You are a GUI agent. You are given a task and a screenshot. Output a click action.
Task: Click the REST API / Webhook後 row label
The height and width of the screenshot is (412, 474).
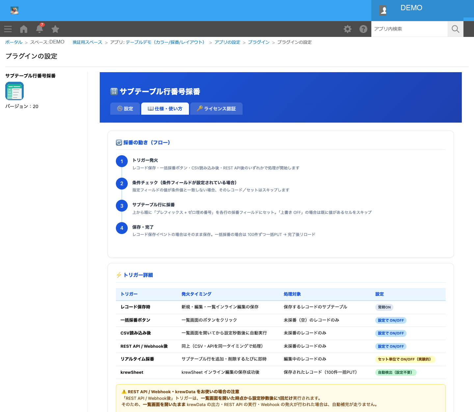pyautogui.click(x=144, y=346)
